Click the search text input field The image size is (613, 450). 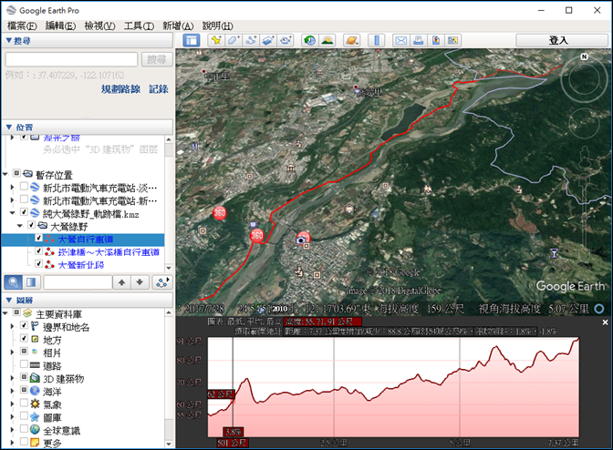click(x=71, y=59)
